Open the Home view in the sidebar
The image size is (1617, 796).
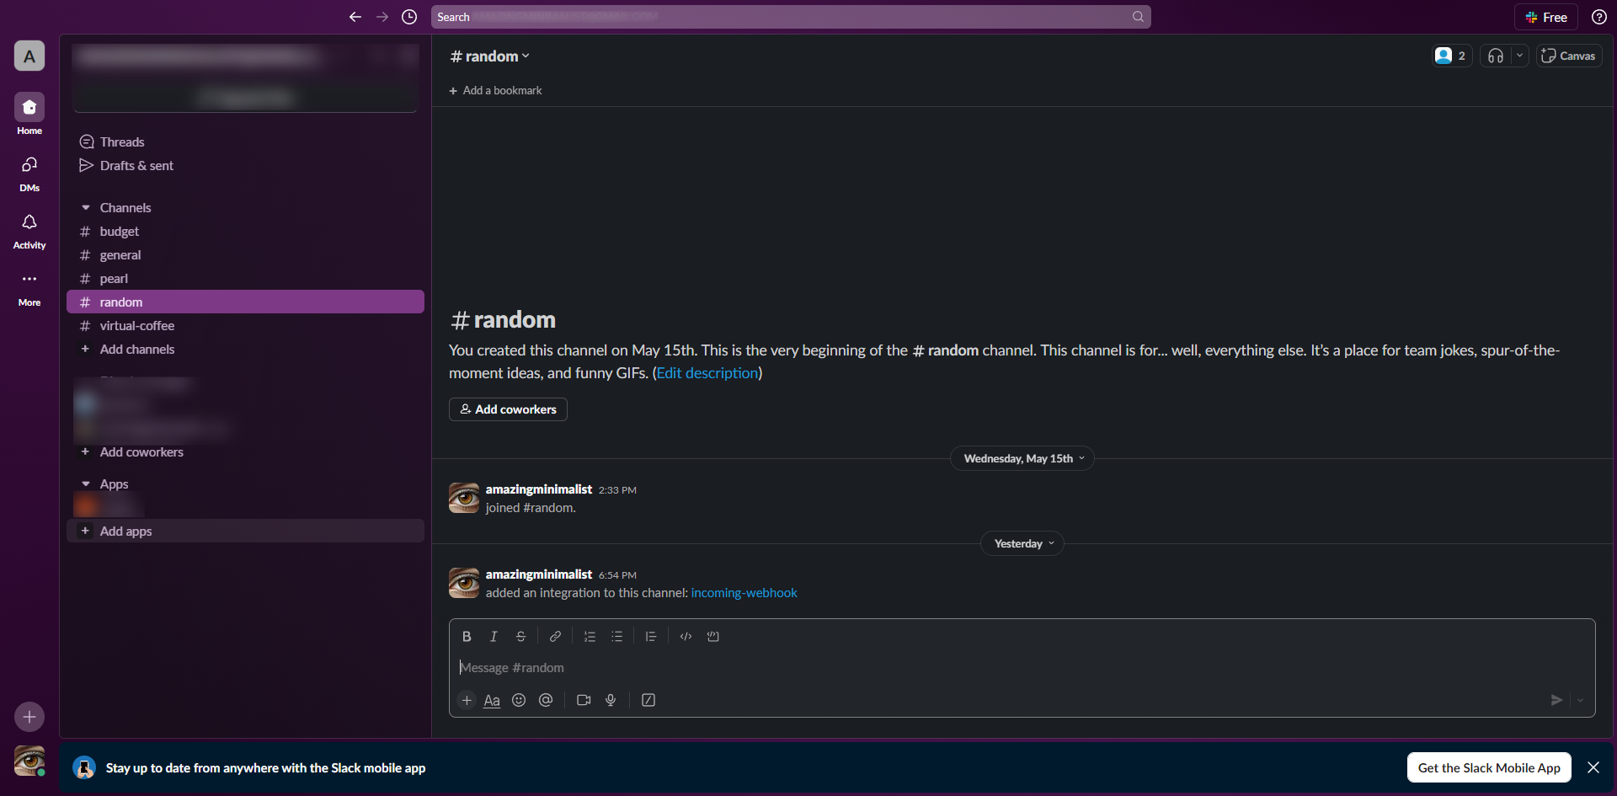click(29, 114)
